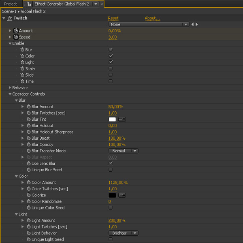Go to previous preset arrow
243x243 pixels.
coord(192,24)
